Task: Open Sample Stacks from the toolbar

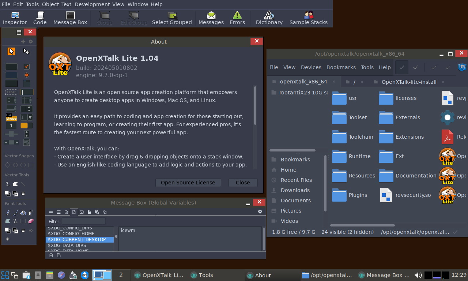Action: pos(309,18)
